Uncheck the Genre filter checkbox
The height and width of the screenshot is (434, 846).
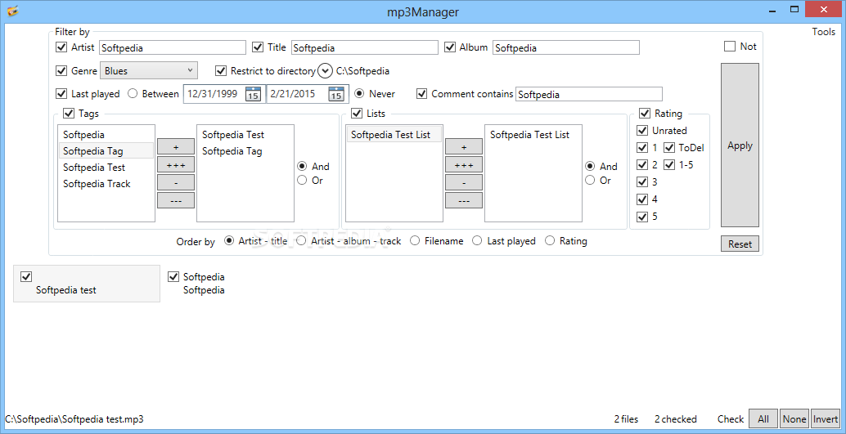(x=61, y=70)
